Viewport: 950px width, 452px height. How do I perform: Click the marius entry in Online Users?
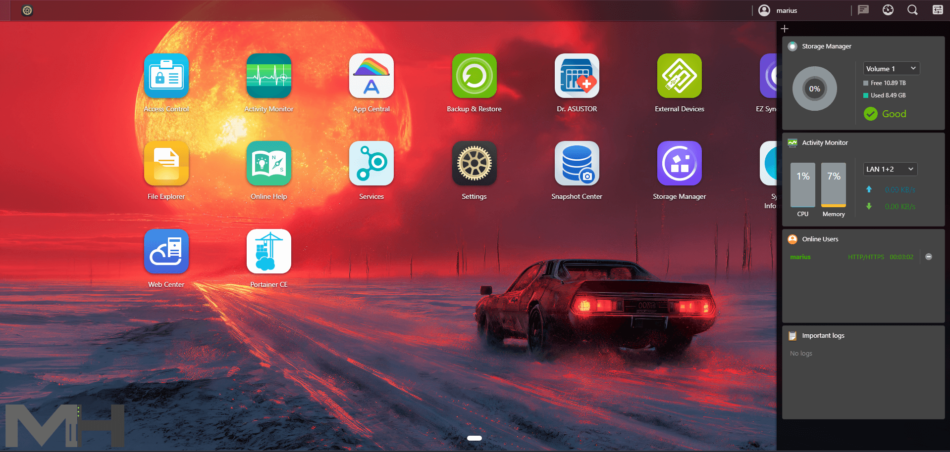pos(800,257)
